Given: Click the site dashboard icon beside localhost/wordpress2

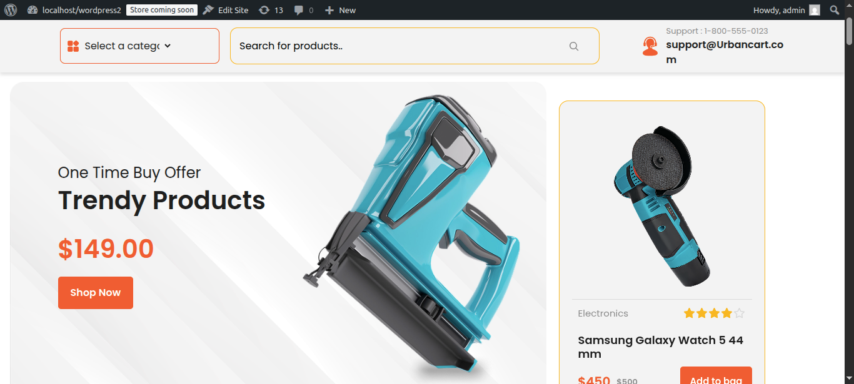Looking at the screenshot, I should 33,10.
